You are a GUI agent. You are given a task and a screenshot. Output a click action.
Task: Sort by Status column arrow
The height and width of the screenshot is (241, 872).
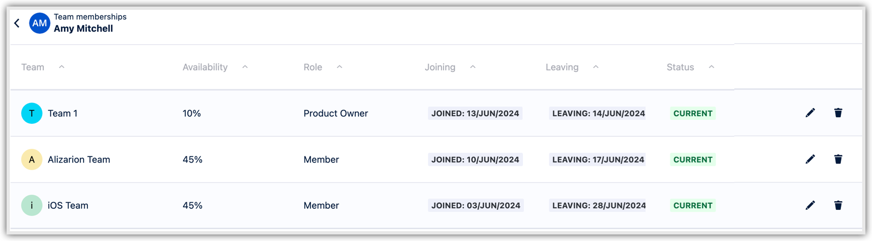(711, 67)
